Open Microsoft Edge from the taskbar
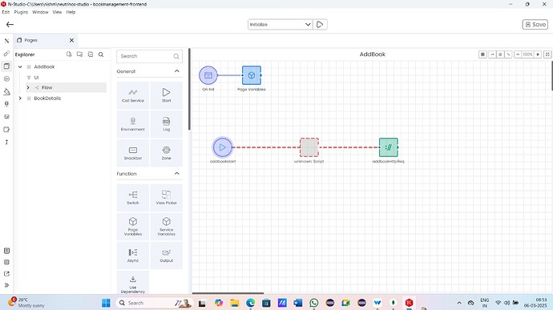Viewport: 553px width, 310px height. point(250,303)
